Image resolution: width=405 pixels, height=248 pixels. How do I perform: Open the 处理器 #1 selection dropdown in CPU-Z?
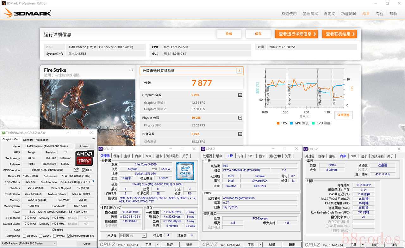(133, 235)
